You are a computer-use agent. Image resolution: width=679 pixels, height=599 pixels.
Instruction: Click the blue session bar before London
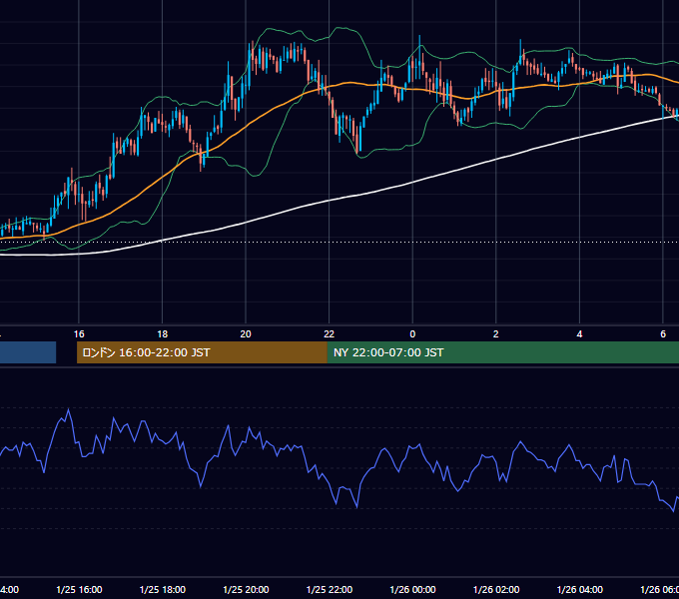28,352
